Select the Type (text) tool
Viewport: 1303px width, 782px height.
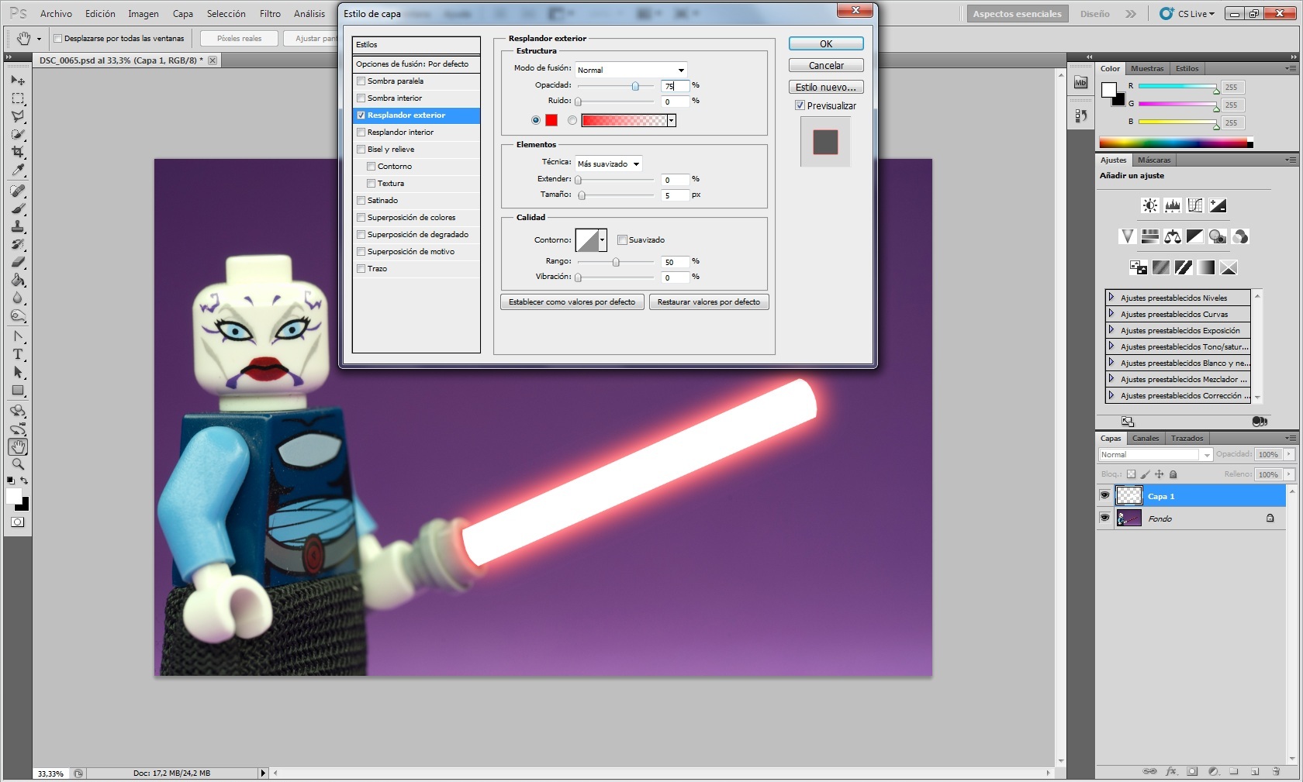coord(18,354)
